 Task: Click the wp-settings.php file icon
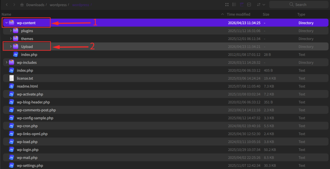pyautogui.click(x=12, y=165)
